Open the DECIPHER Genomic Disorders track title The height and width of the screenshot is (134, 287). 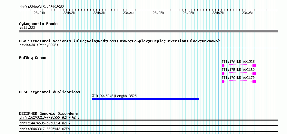click(48, 113)
